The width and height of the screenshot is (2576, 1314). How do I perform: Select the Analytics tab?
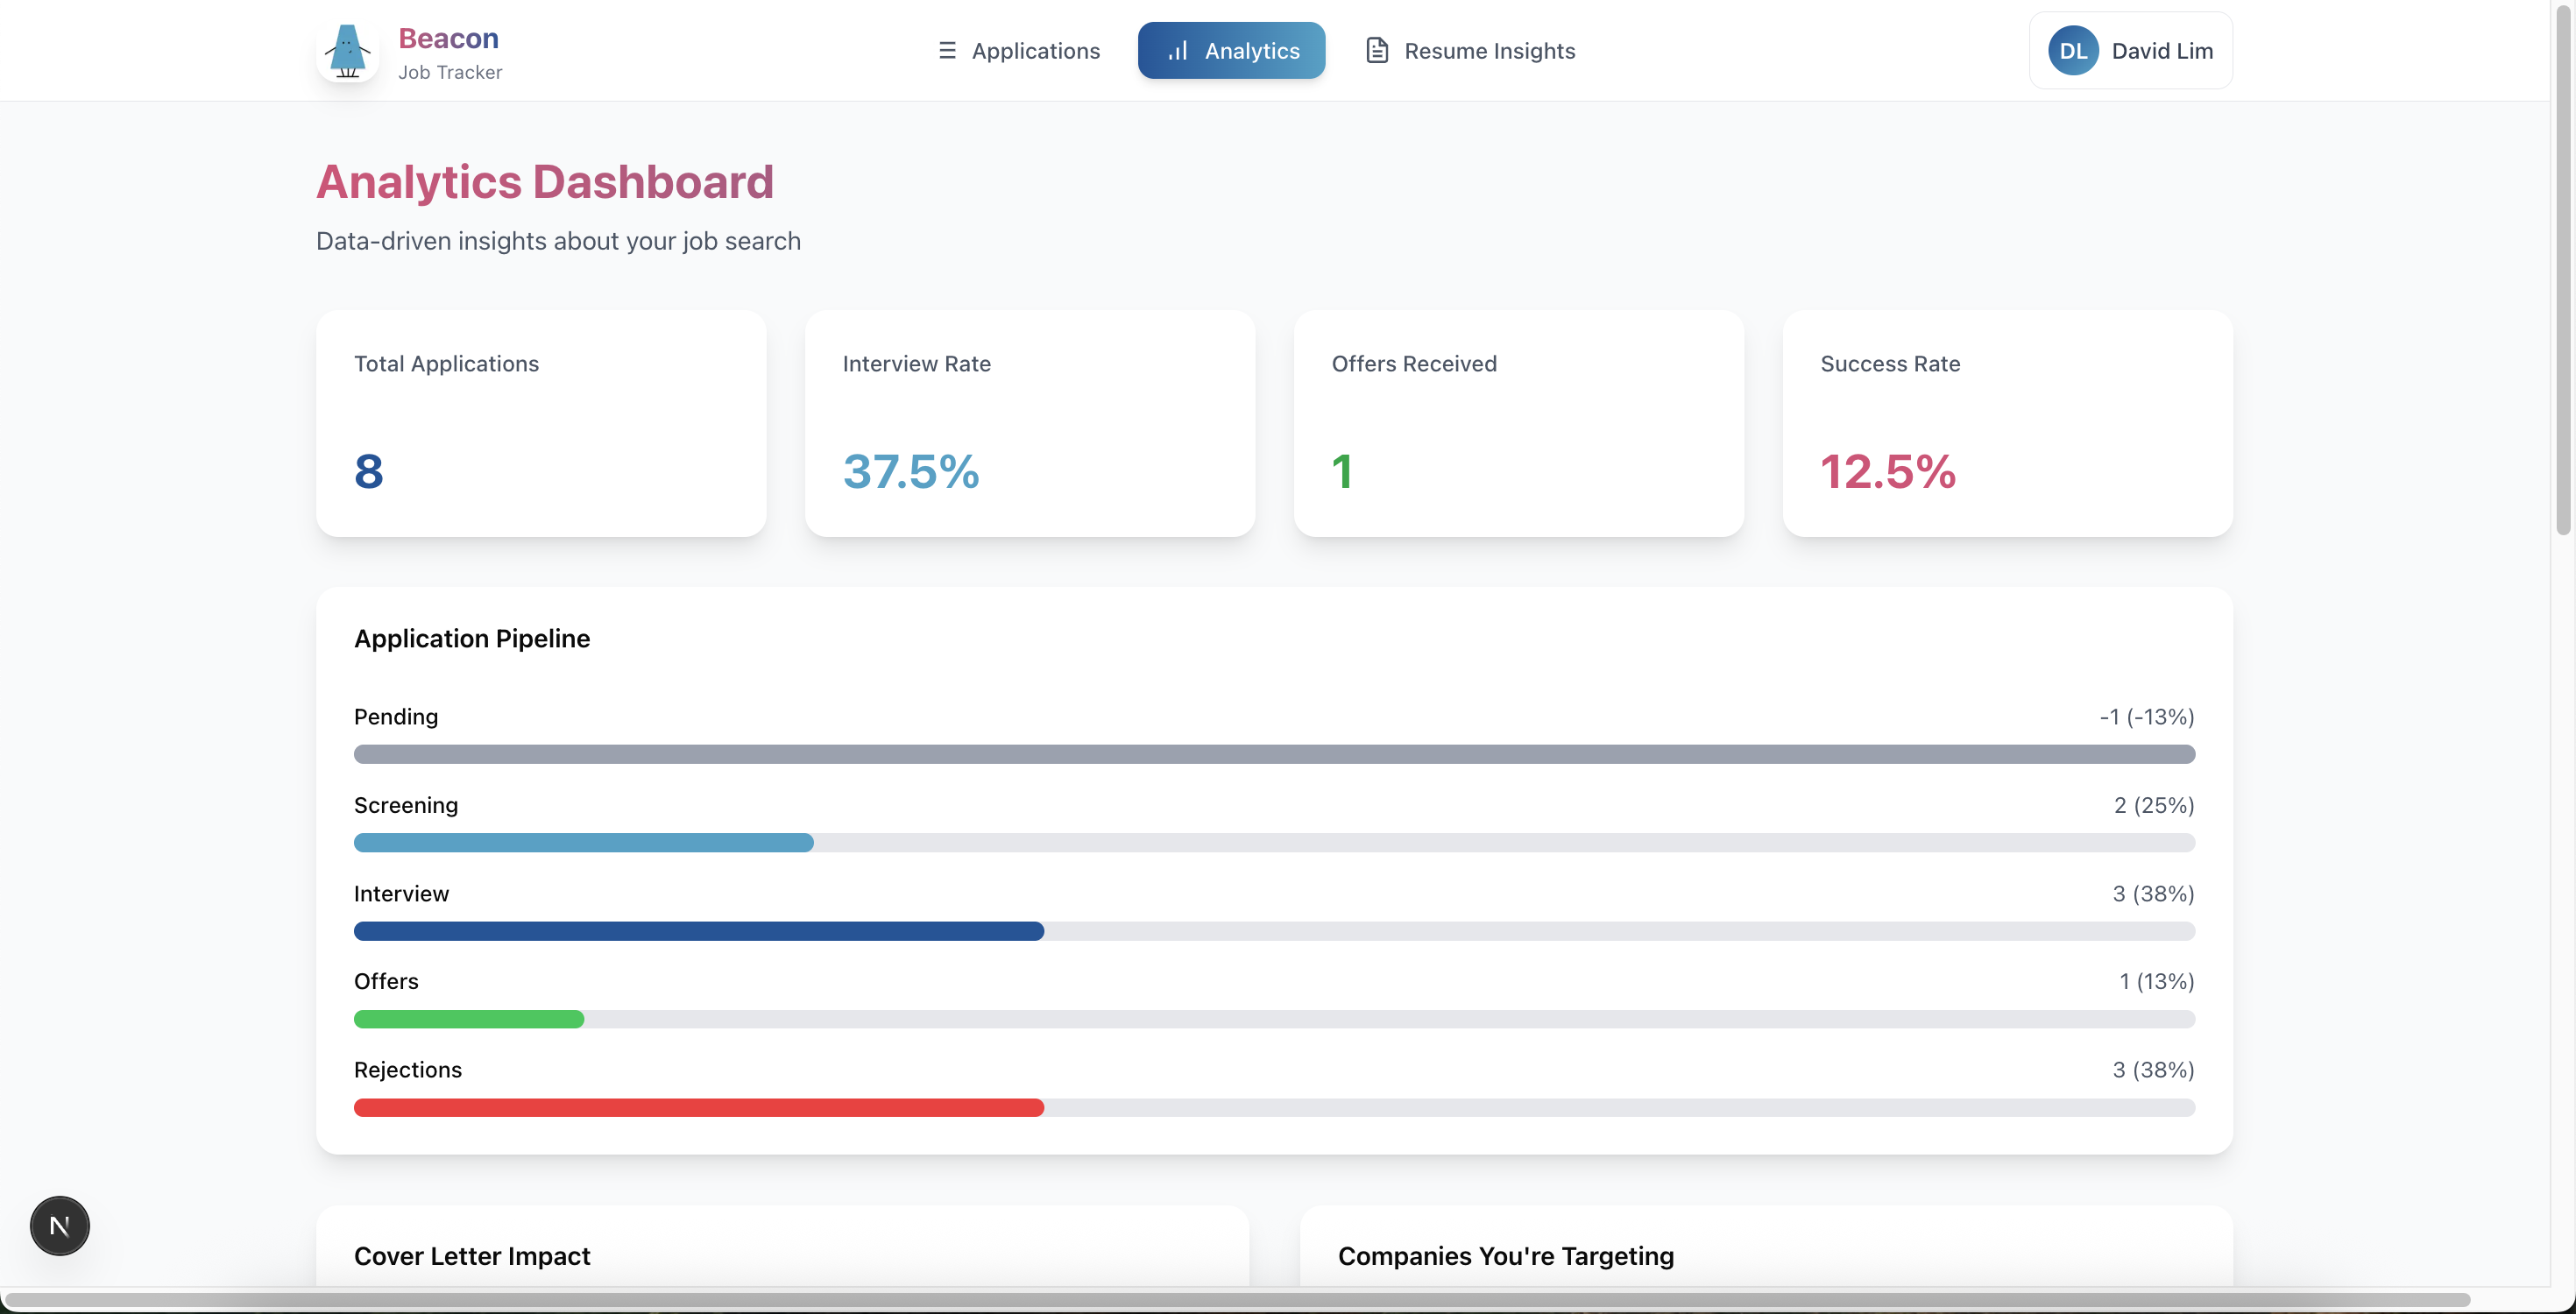coord(1231,51)
